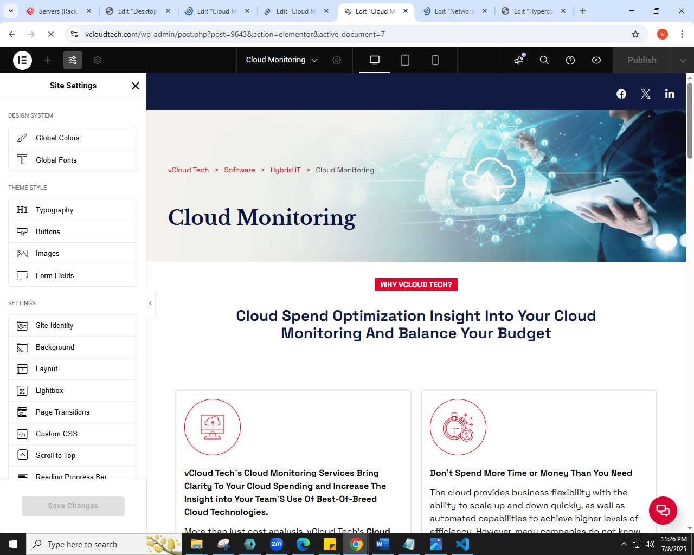Screen dimensions: 694x555
Task: Open Layout settings
Action: (73, 369)
